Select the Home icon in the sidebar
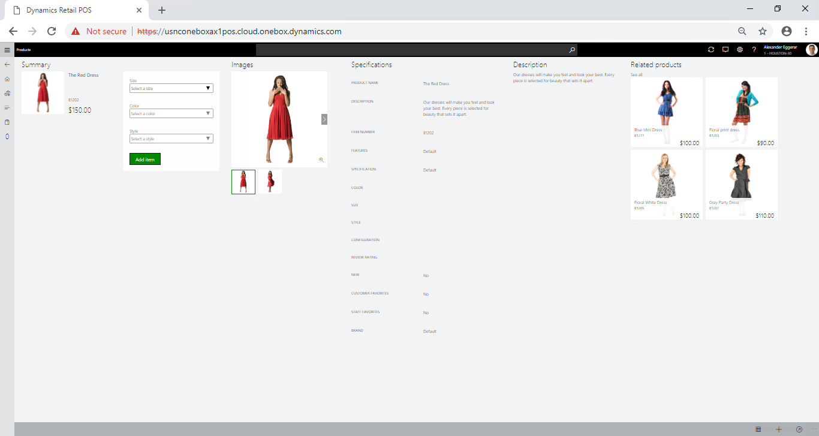819x436 pixels. point(7,79)
